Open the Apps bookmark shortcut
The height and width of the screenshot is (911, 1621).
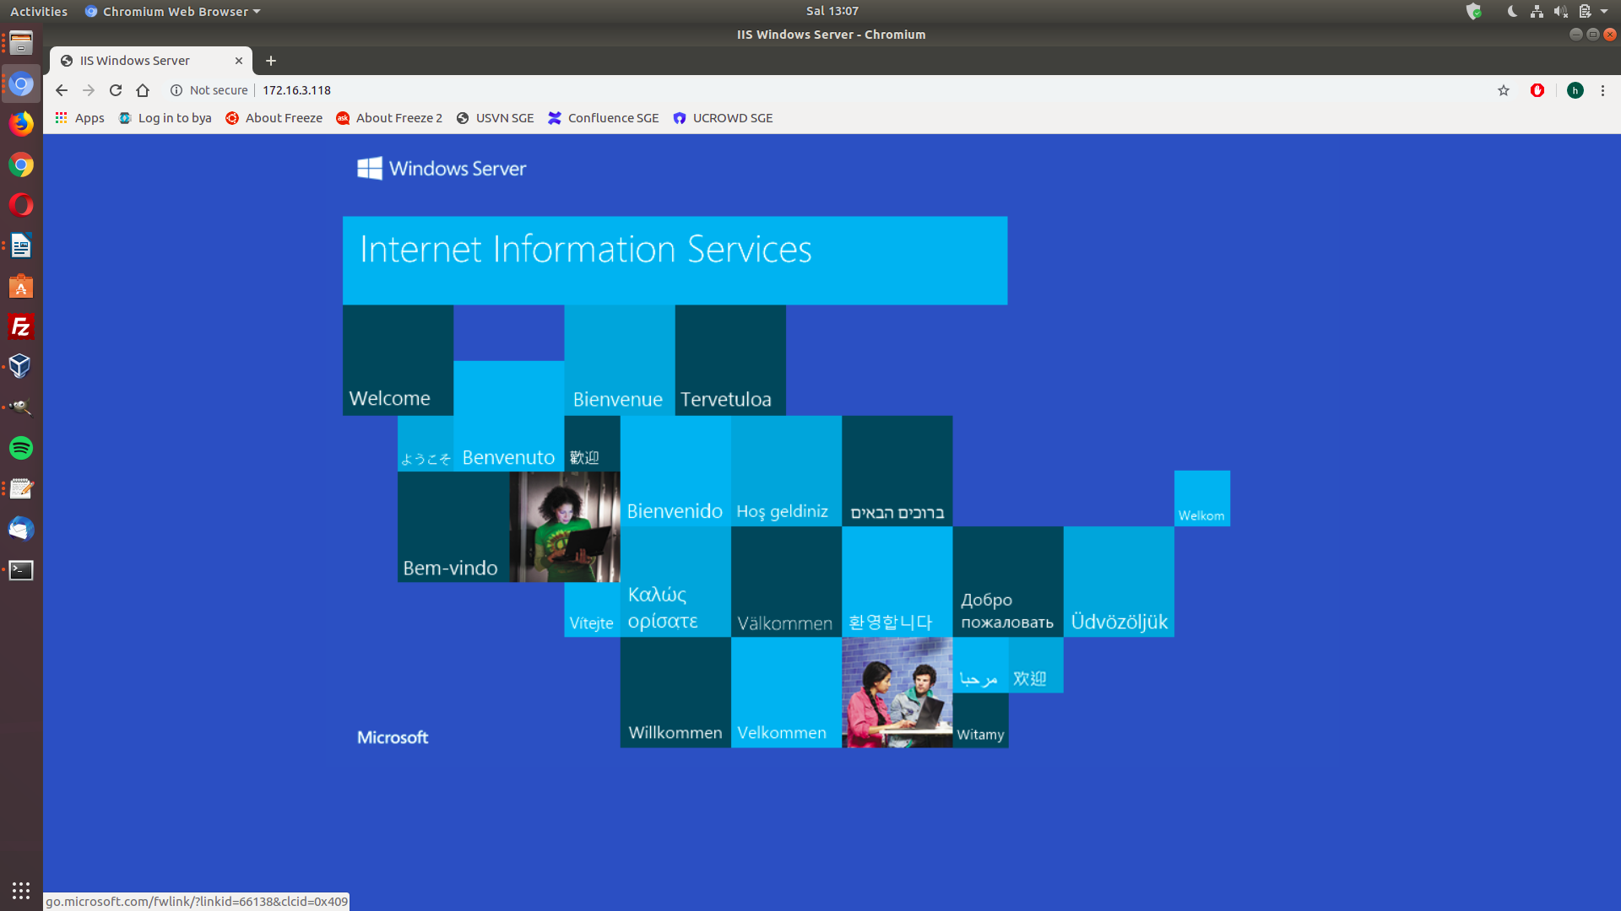pos(79,118)
